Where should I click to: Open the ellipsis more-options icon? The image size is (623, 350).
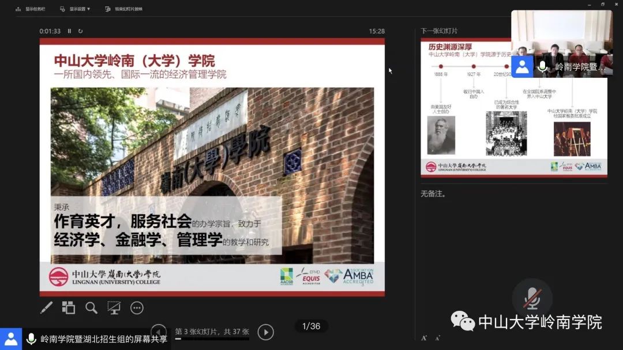[x=137, y=308]
